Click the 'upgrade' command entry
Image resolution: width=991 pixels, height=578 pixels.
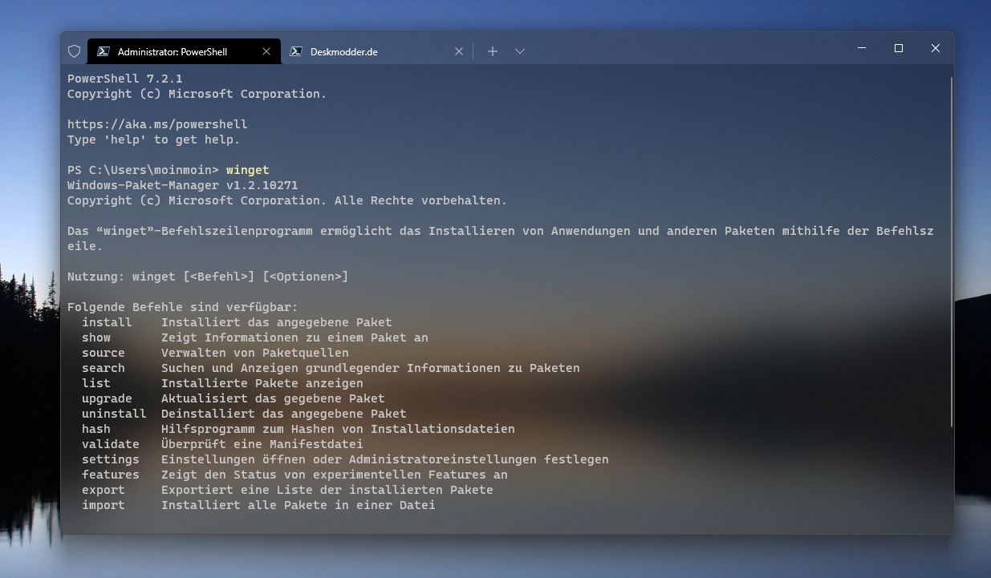tap(107, 399)
